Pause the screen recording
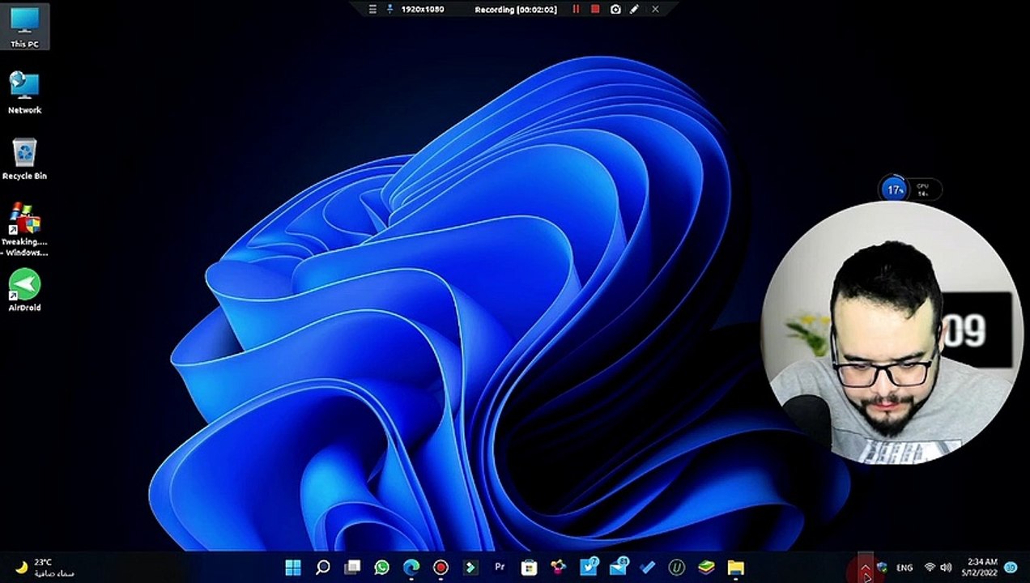 tap(576, 9)
